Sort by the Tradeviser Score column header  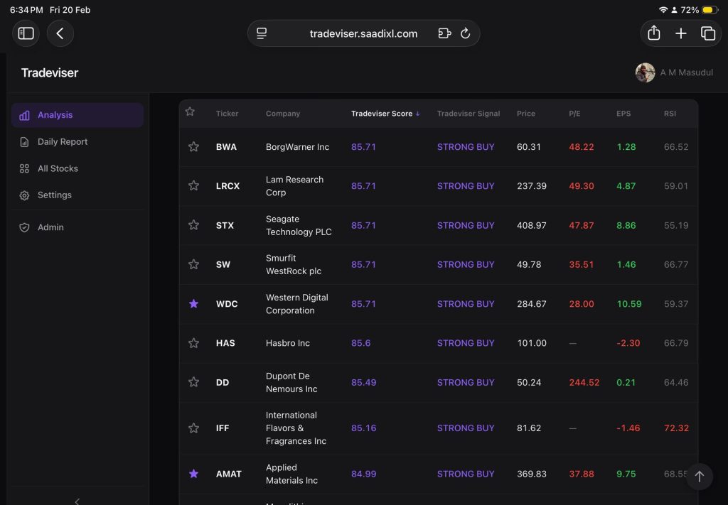(x=385, y=114)
